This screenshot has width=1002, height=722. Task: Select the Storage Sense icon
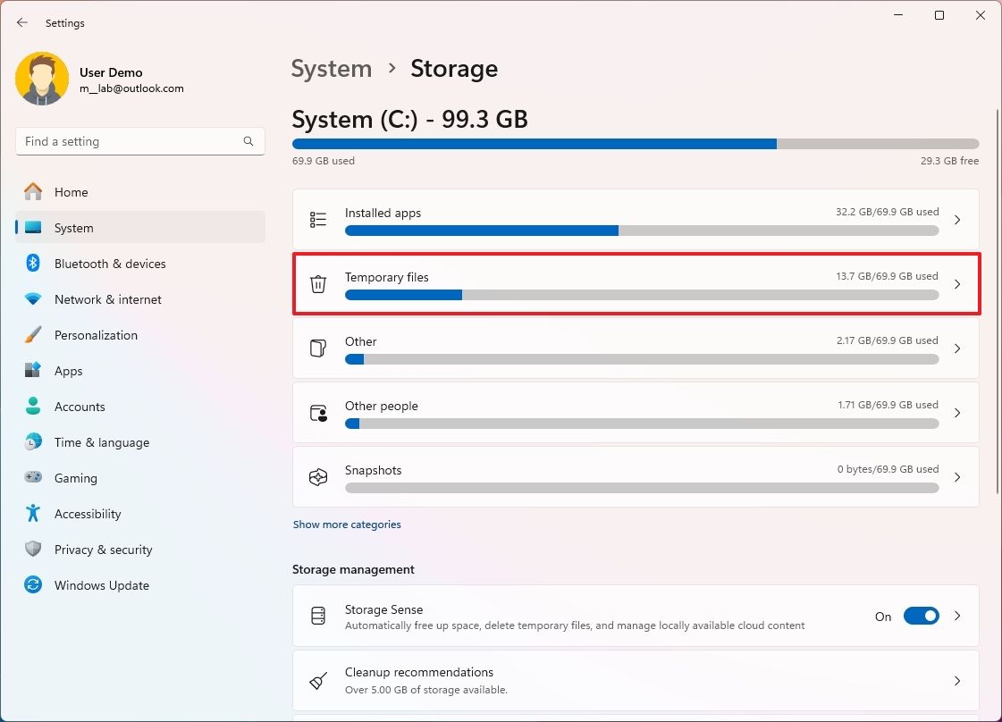(x=318, y=616)
